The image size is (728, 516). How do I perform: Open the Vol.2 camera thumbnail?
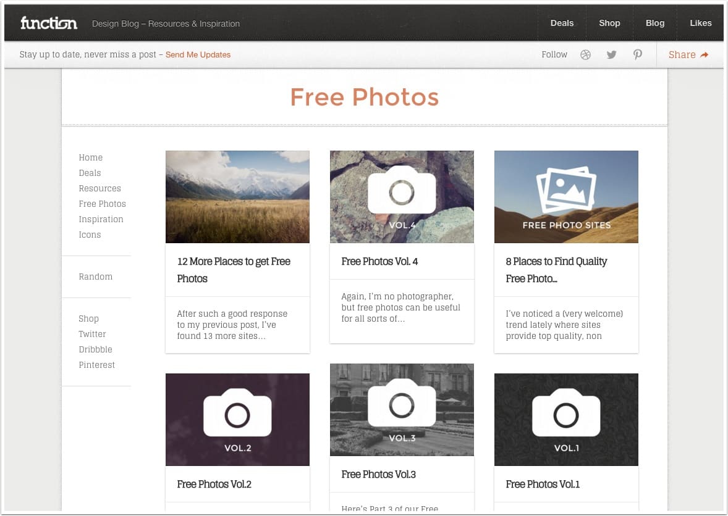pyautogui.click(x=237, y=420)
